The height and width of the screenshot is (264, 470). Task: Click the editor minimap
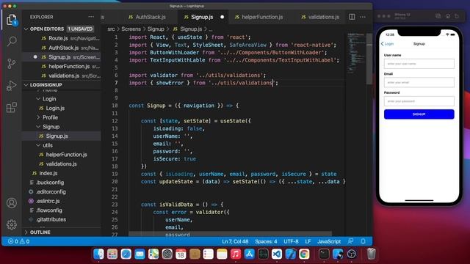tap(356, 54)
